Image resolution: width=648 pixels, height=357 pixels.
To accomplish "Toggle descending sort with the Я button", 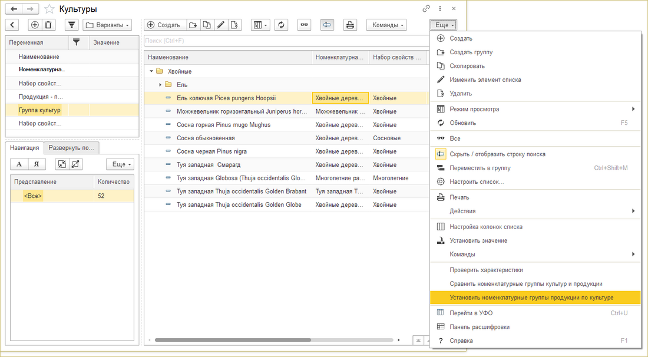I will 37,164.
